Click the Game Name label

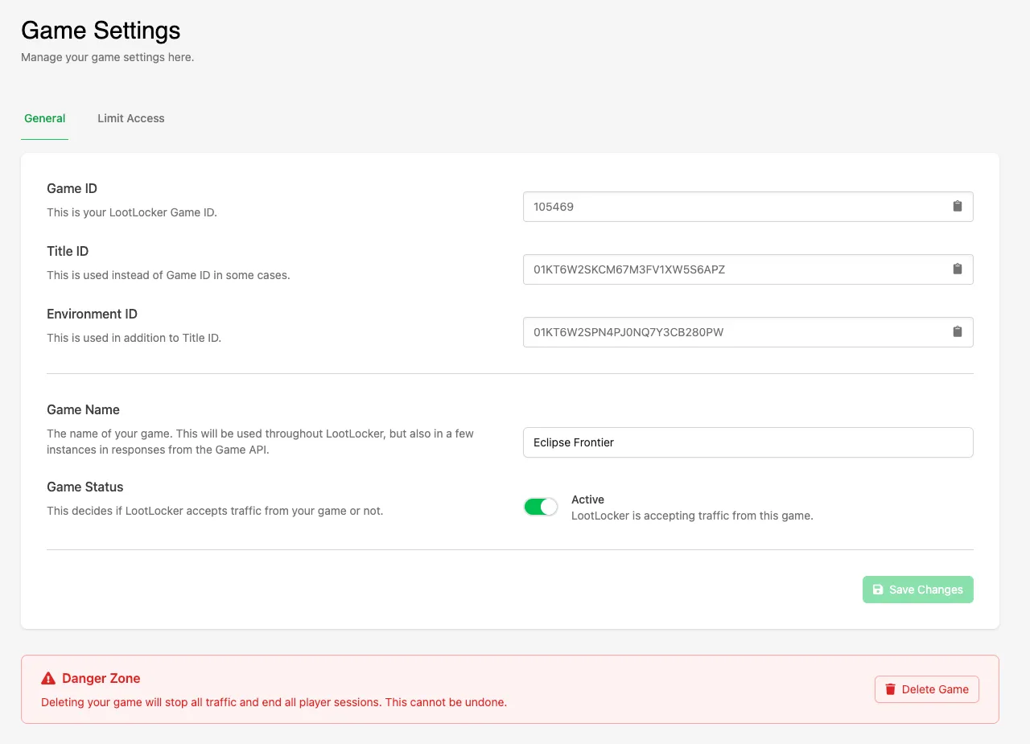83,409
